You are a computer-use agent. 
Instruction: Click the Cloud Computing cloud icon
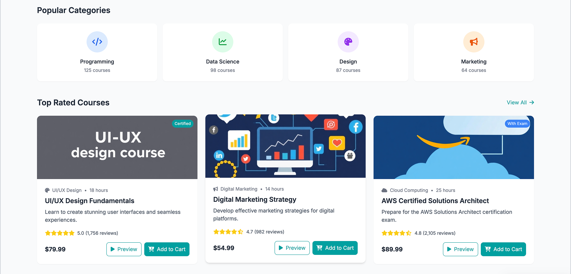384,190
